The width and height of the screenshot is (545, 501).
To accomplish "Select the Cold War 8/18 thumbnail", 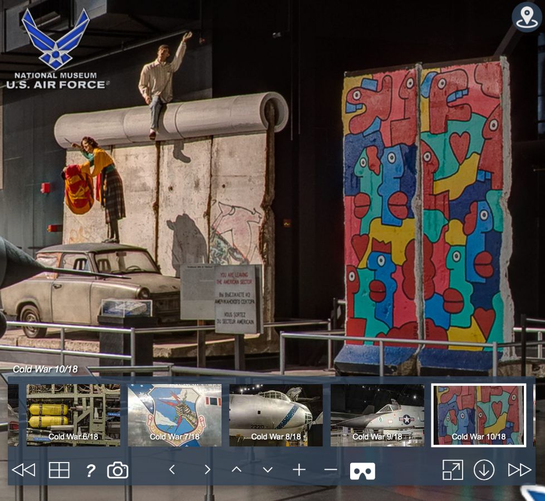I will [x=276, y=415].
